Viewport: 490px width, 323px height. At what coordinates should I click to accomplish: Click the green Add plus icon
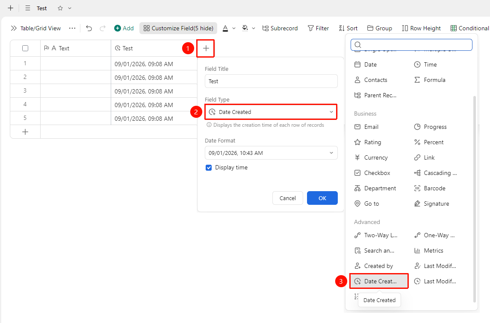(x=118, y=28)
